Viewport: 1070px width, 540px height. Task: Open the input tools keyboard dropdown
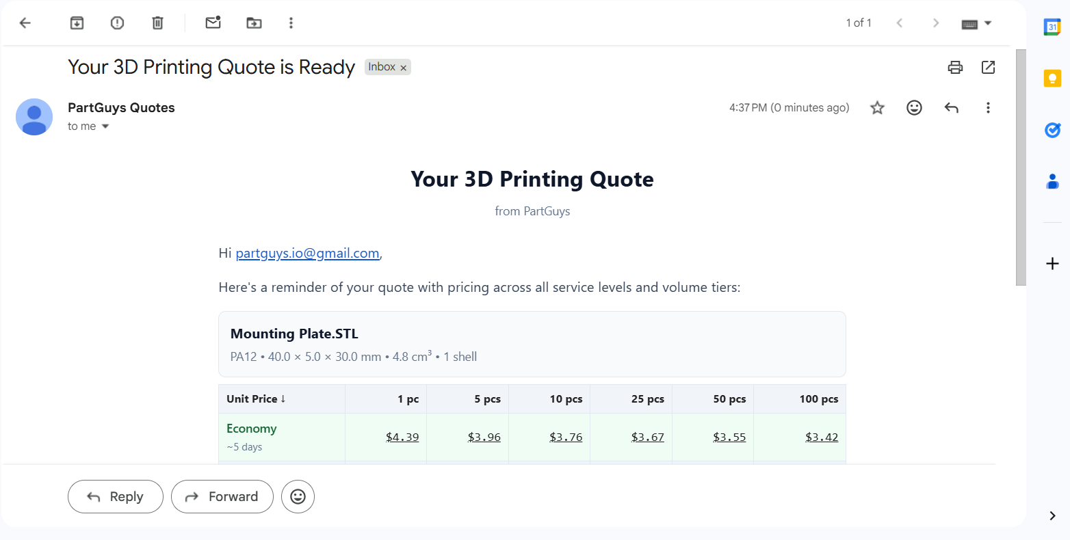click(x=976, y=24)
